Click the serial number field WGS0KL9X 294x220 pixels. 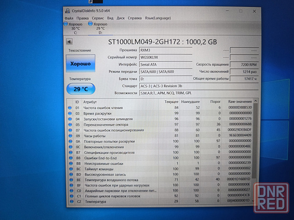(x=166, y=57)
